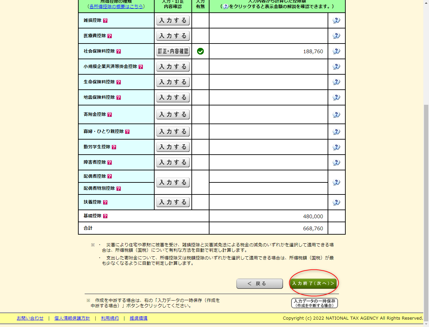Select the 188,760 amount for 社会保険料控除

click(x=313, y=52)
